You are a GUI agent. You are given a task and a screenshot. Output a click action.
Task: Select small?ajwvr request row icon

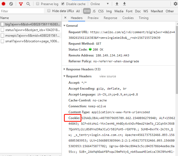click(2, 41)
